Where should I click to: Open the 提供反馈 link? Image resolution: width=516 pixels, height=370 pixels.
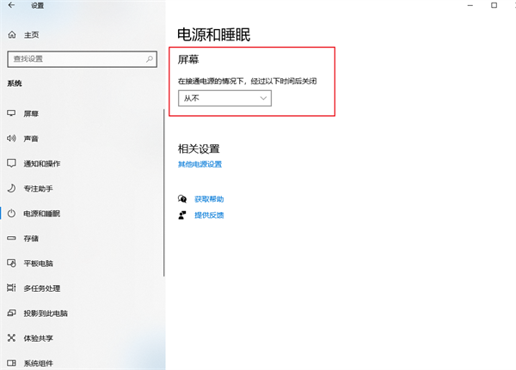click(209, 215)
